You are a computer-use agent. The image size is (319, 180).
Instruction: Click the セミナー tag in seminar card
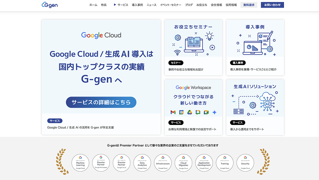(x=176, y=63)
